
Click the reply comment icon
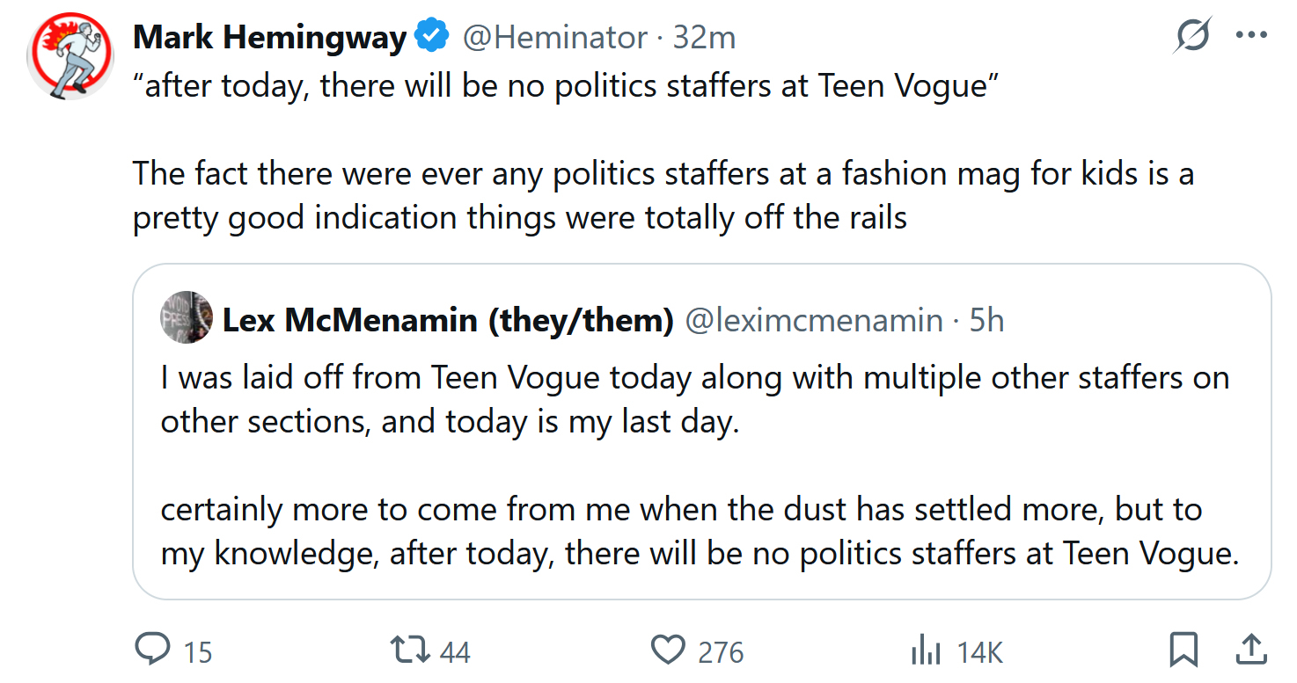point(152,650)
